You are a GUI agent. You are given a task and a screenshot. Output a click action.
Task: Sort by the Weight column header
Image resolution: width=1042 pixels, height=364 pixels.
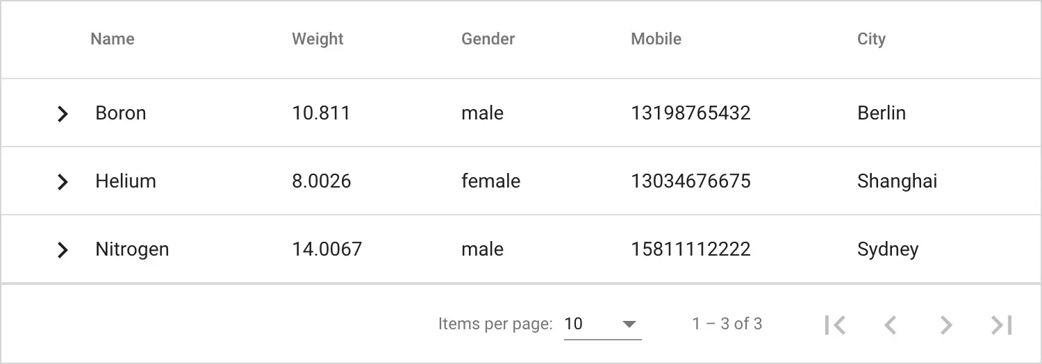pos(317,39)
